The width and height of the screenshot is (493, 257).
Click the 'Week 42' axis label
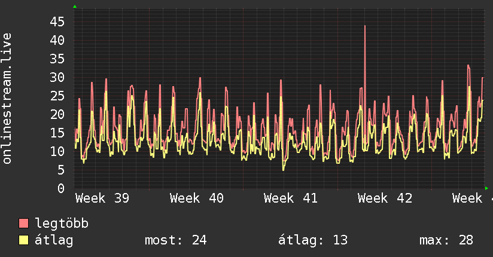pos(385,198)
